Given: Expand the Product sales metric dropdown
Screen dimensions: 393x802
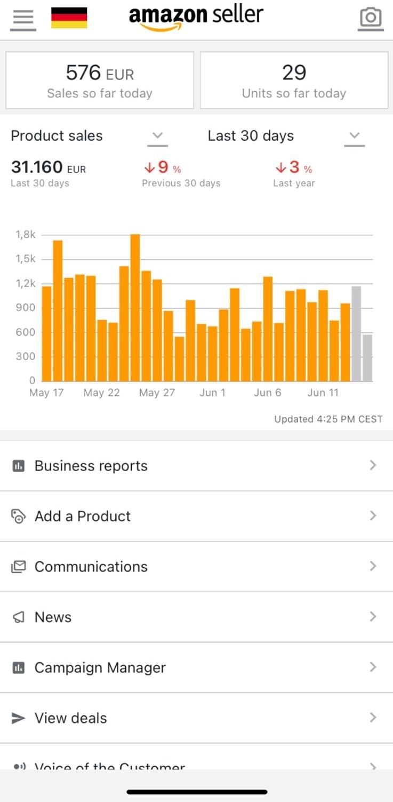Looking at the screenshot, I should (x=157, y=136).
